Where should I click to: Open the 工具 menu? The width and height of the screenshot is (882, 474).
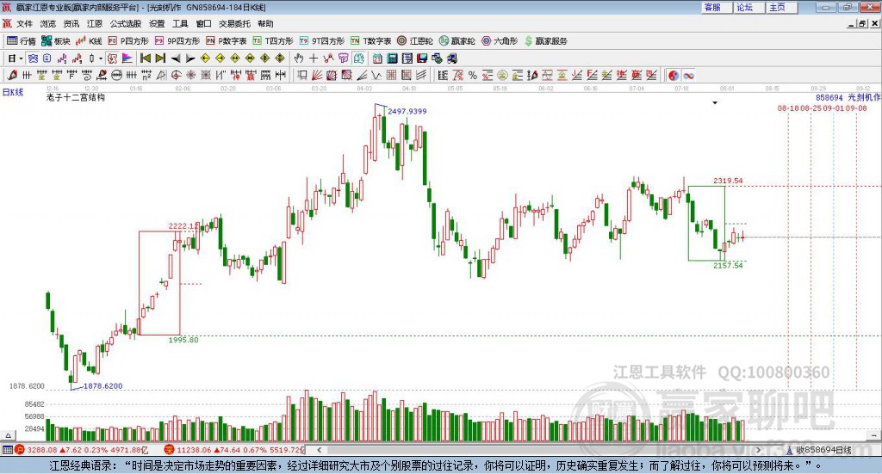(x=180, y=23)
